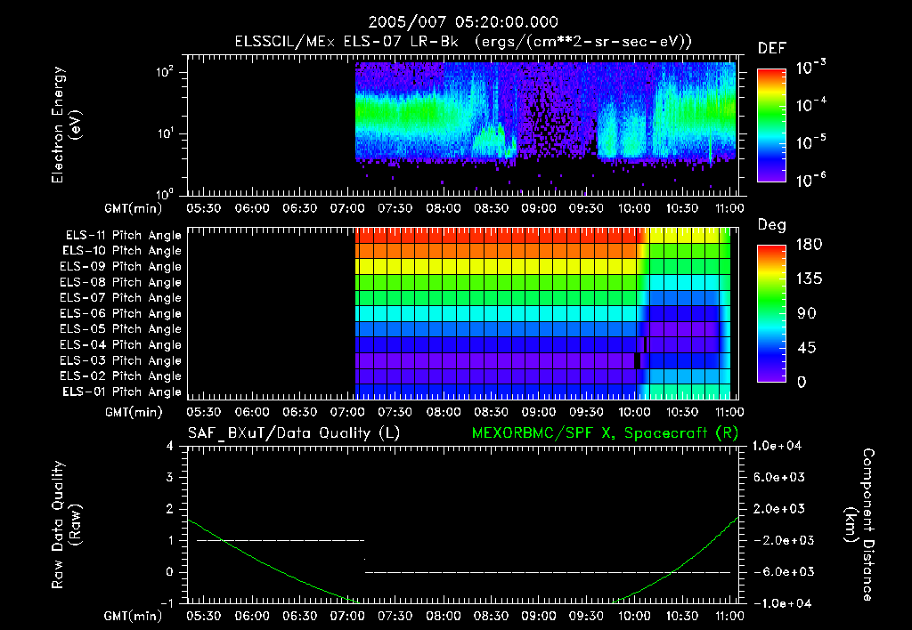Click 11:00 time label under the data quality plot
Screen dimensions: 912x630
point(729,616)
